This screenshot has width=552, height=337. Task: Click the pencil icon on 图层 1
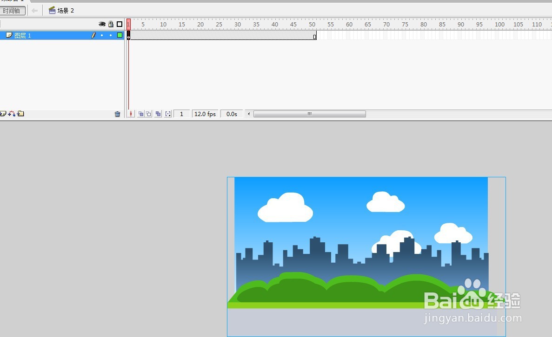[x=93, y=35]
